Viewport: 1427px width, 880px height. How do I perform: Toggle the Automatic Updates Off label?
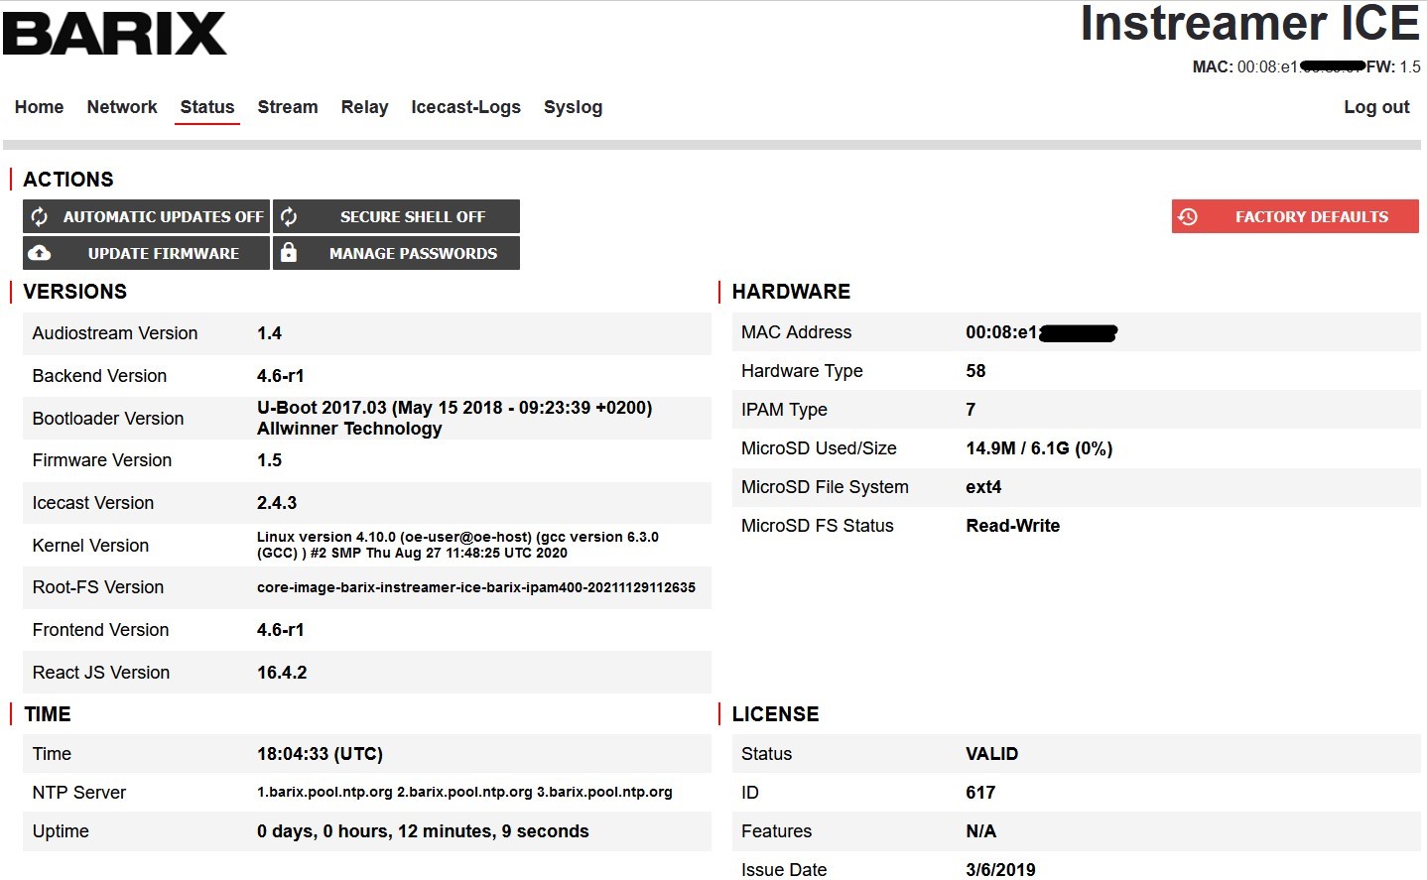[x=163, y=216]
